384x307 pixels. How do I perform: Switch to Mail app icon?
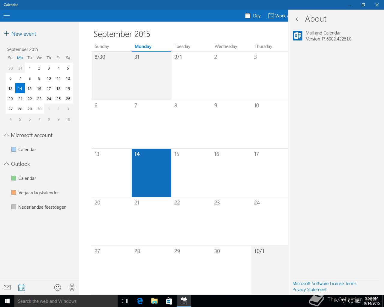[x=7, y=288]
